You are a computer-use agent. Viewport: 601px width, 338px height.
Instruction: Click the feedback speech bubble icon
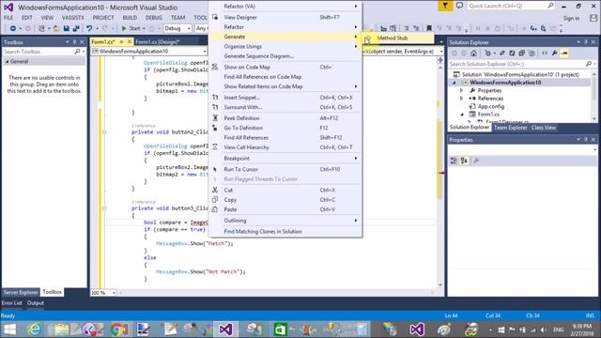pos(459,6)
